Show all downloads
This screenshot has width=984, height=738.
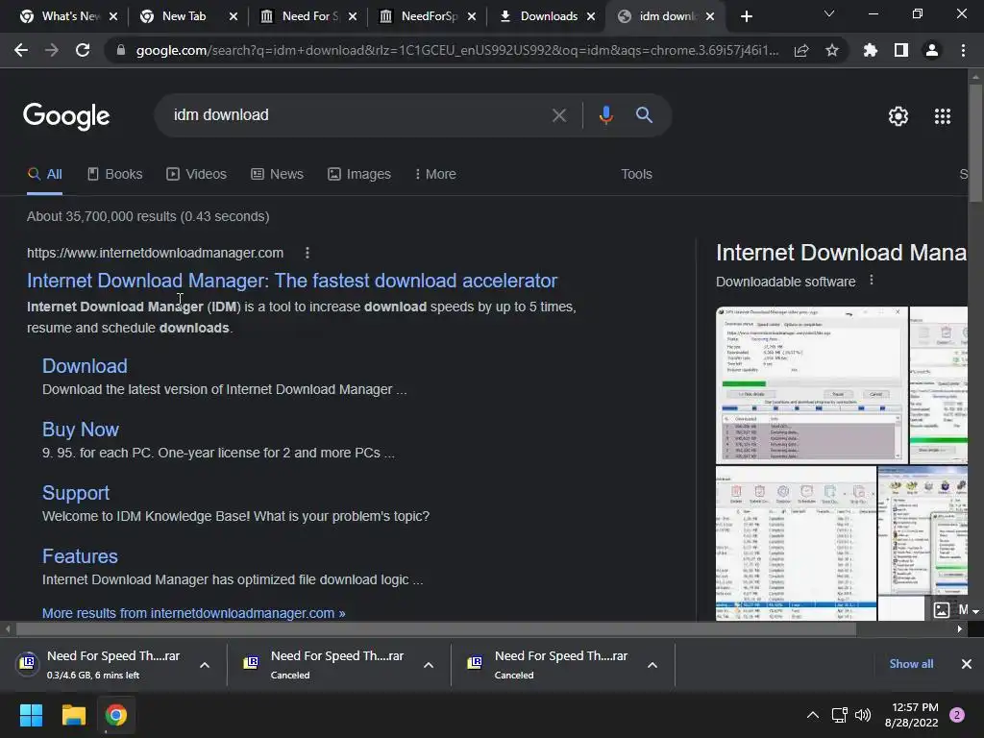click(x=911, y=664)
